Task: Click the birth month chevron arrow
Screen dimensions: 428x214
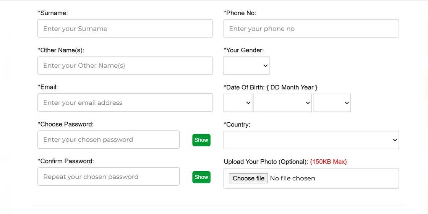Action: (308, 103)
